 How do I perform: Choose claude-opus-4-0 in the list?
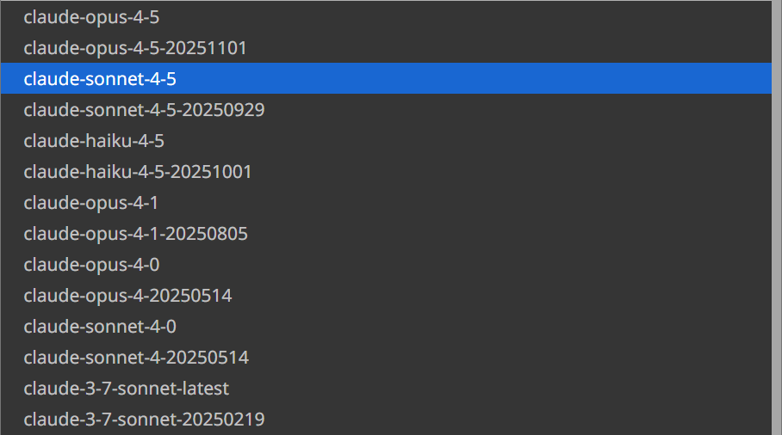tap(91, 264)
